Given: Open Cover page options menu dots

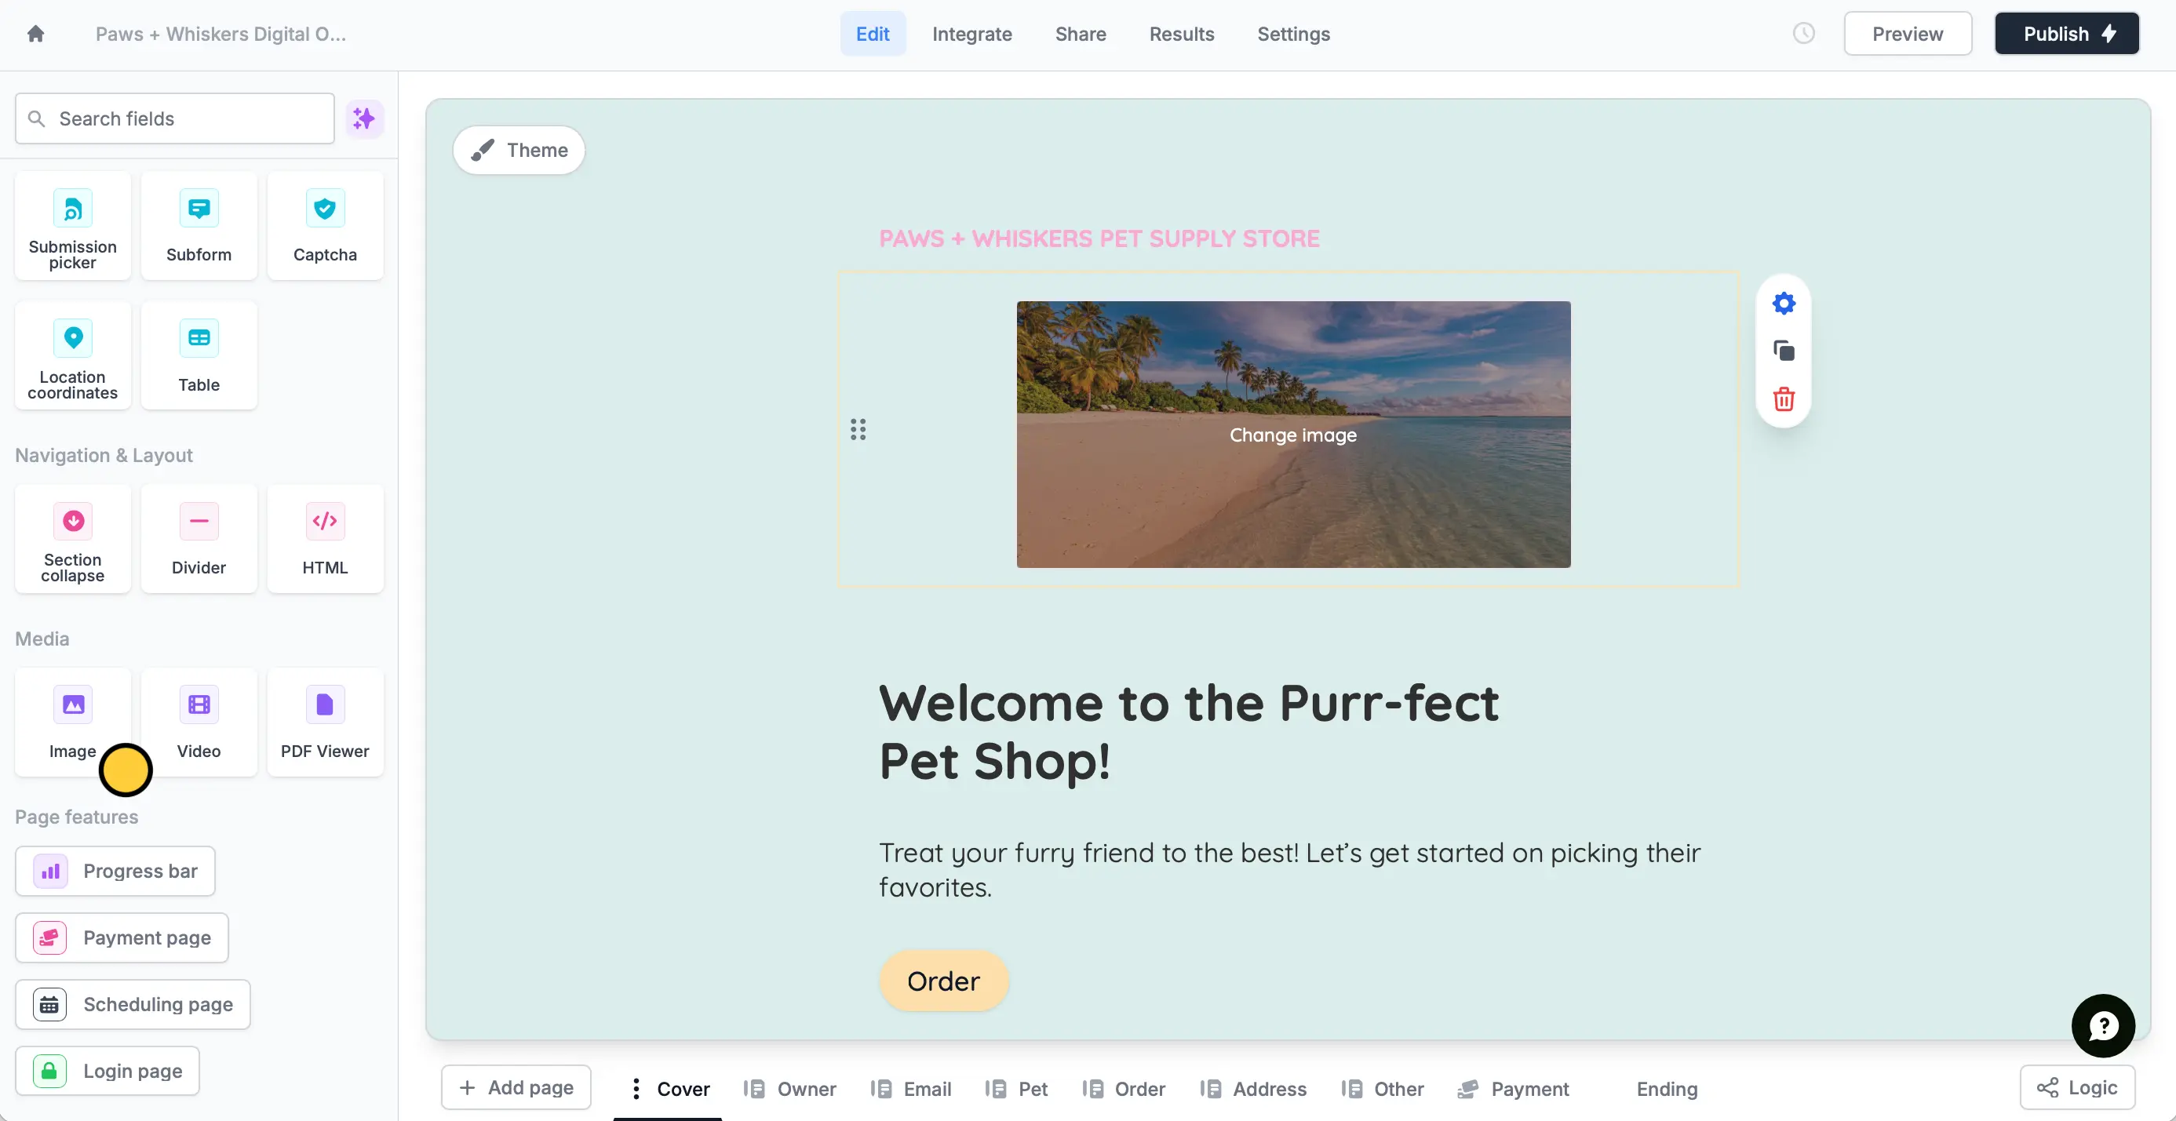Looking at the screenshot, I should coord(636,1088).
